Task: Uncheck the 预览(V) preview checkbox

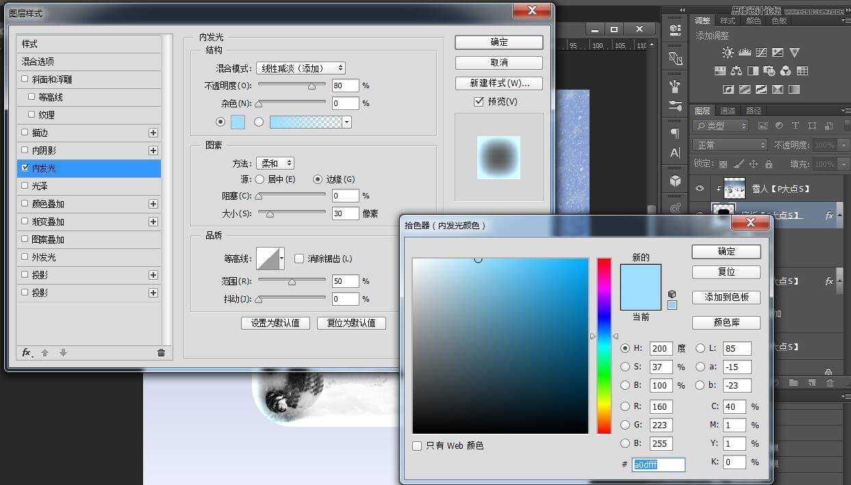Action: pyautogui.click(x=479, y=101)
